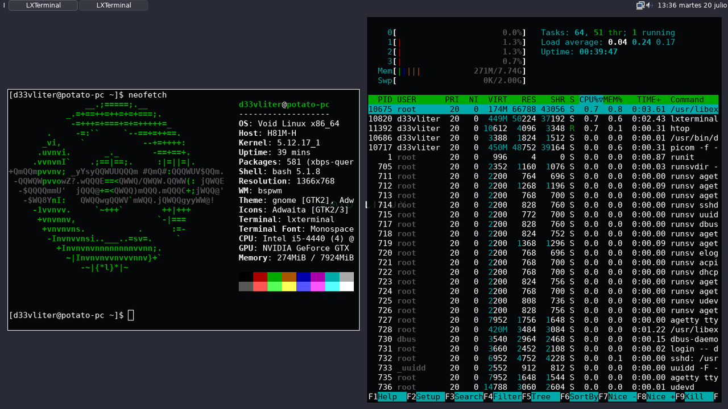
Task: Select the runsvdir process row PID 705
Action: (x=543, y=166)
